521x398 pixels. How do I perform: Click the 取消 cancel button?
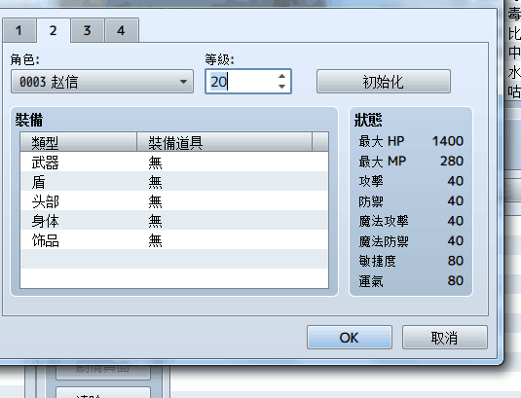point(445,338)
